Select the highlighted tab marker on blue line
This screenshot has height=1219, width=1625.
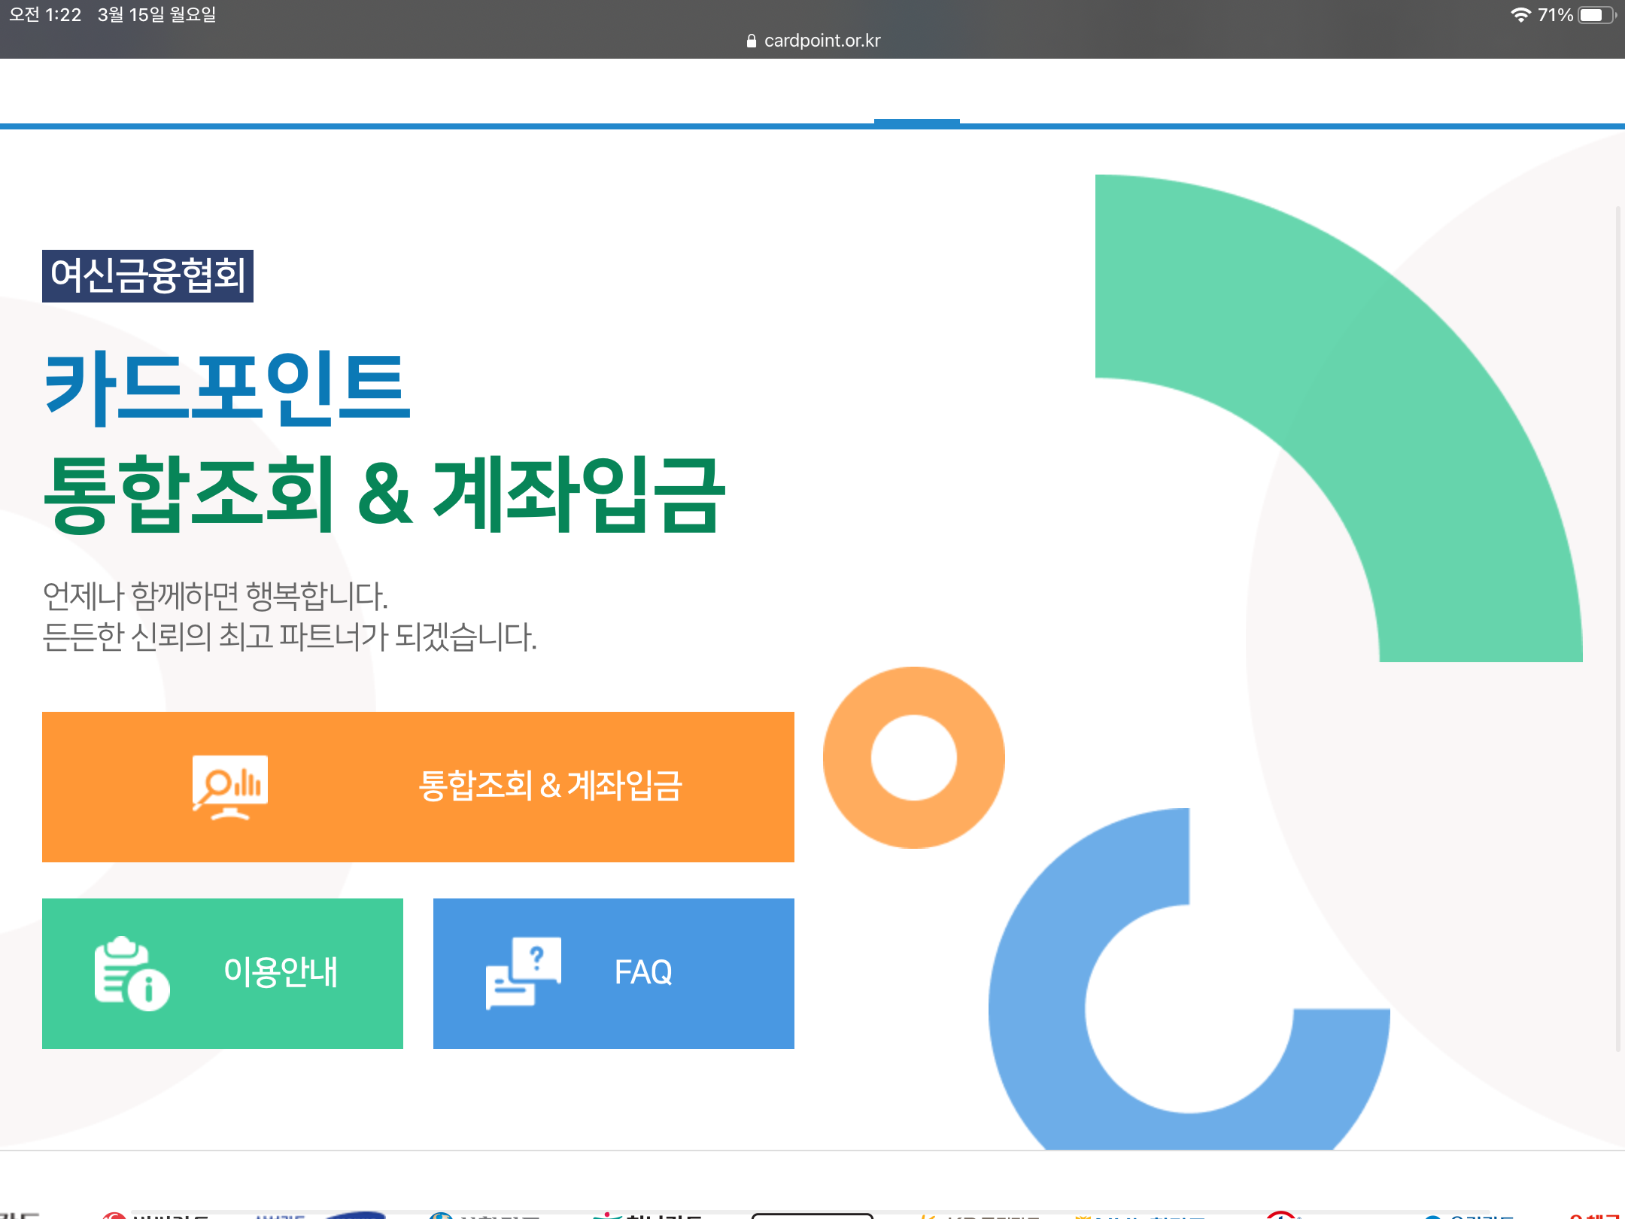(916, 123)
